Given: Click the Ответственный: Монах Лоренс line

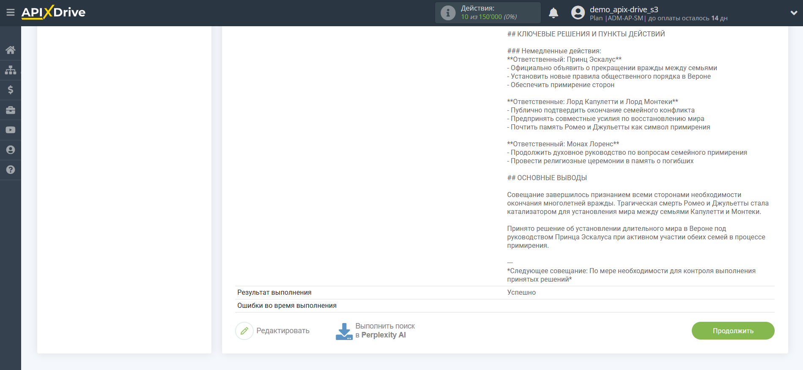Looking at the screenshot, I should [x=563, y=144].
